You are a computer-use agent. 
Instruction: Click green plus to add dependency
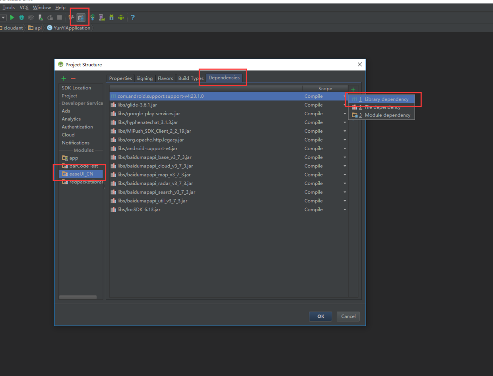click(x=353, y=90)
